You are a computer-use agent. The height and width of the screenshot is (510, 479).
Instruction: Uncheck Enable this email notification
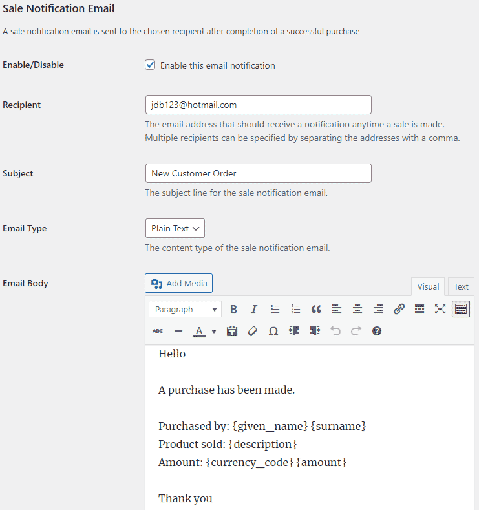point(150,65)
